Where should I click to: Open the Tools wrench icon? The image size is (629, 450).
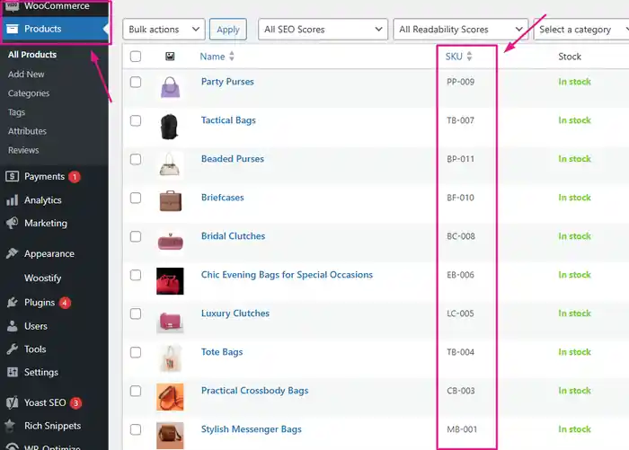12,349
